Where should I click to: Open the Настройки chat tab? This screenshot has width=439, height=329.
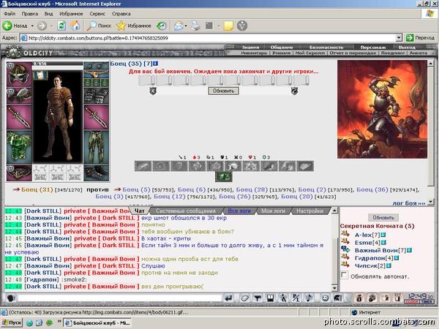click(309, 211)
